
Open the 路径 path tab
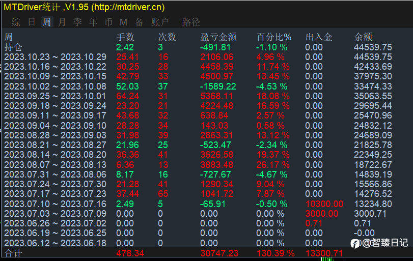click(191, 22)
